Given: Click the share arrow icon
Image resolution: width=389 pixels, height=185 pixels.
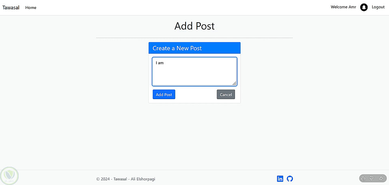Looking at the screenshot, I should [381, 178].
